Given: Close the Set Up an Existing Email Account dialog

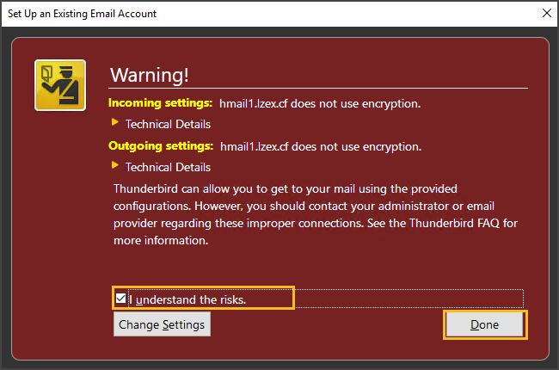Looking at the screenshot, I should click(x=546, y=13).
